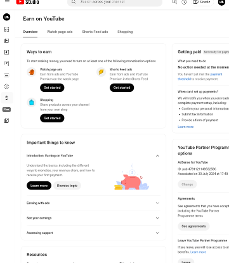
Task: Open the hamburger menu beside the Studio logo
Action: point(7,1)
